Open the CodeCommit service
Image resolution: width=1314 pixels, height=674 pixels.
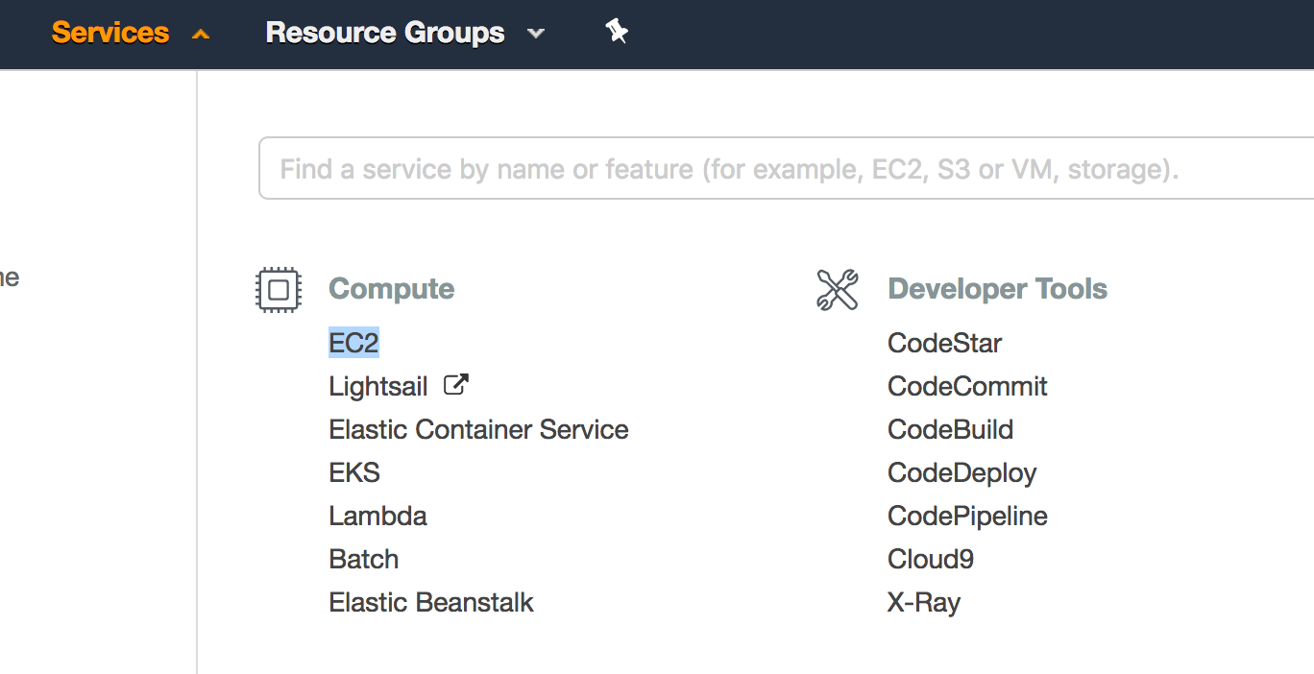click(x=967, y=385)
